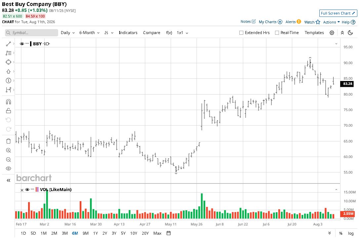This screenshot has height=238, width=359.
Task: Choose the geometric shapes tool
Action: [9, 62]
